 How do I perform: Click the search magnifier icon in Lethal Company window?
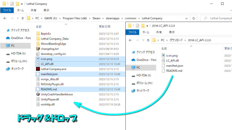[205, 18]
